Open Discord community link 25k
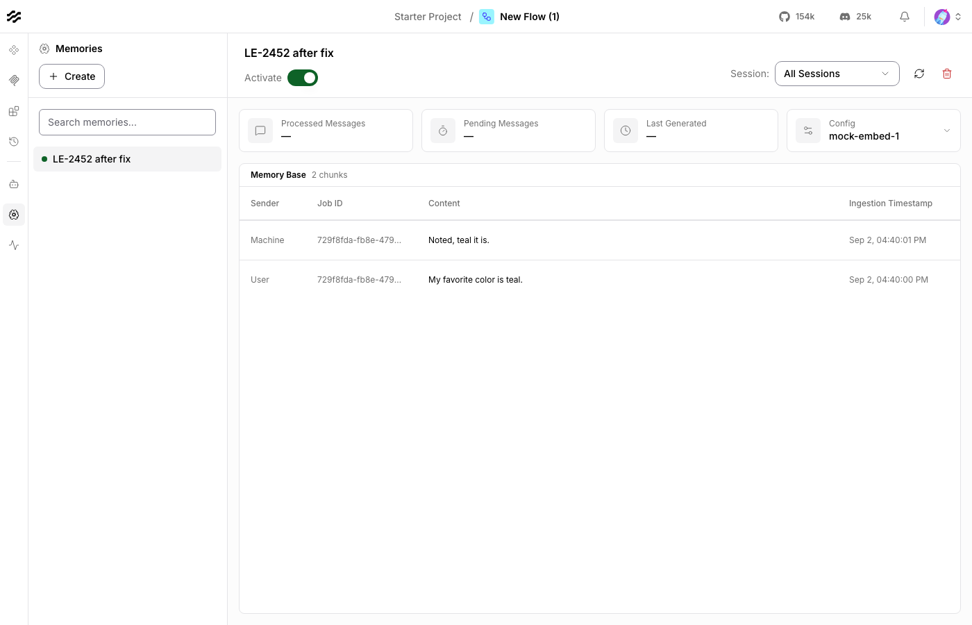 coord(855,17)
